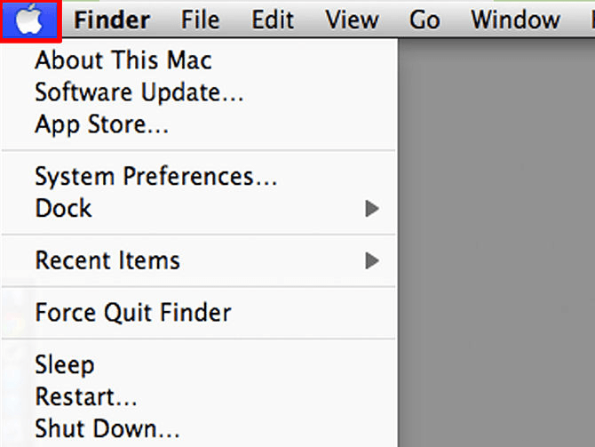Launch System Preferences… entry
The image size is (595, 447).
pos(156,177)
